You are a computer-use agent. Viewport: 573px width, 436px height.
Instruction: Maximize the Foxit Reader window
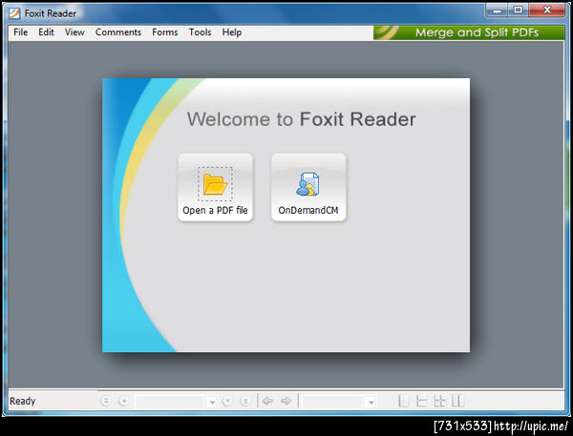[518, 10]
